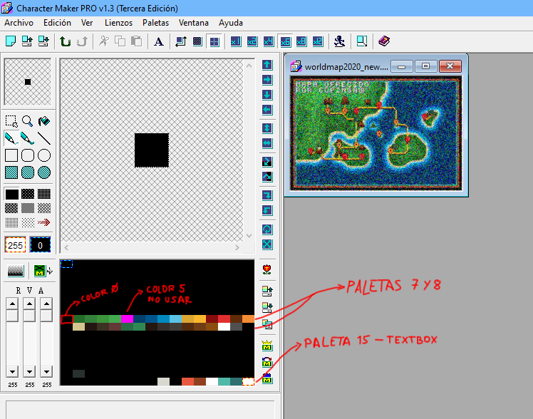The height and width of the screenshot is (419, 533).
Task: Select the filled rounded rectangle tool
Action: [x=28, y=172]
